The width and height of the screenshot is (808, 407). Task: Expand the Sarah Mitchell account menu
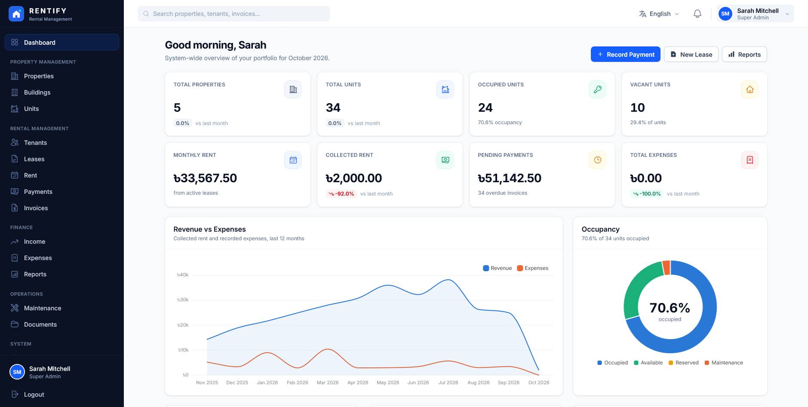[755, 14]
